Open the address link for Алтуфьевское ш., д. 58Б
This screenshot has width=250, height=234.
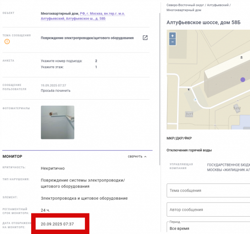83,16
